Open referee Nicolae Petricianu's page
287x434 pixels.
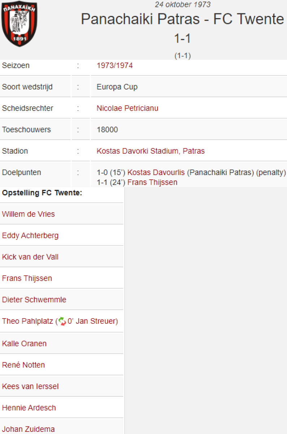tap(127, 108)
